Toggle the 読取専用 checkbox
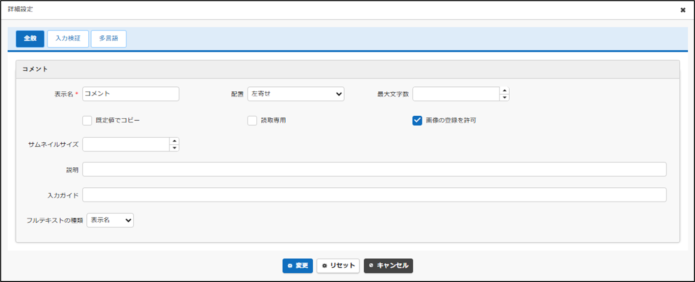695x282 pixels. [x=252, y=121]
